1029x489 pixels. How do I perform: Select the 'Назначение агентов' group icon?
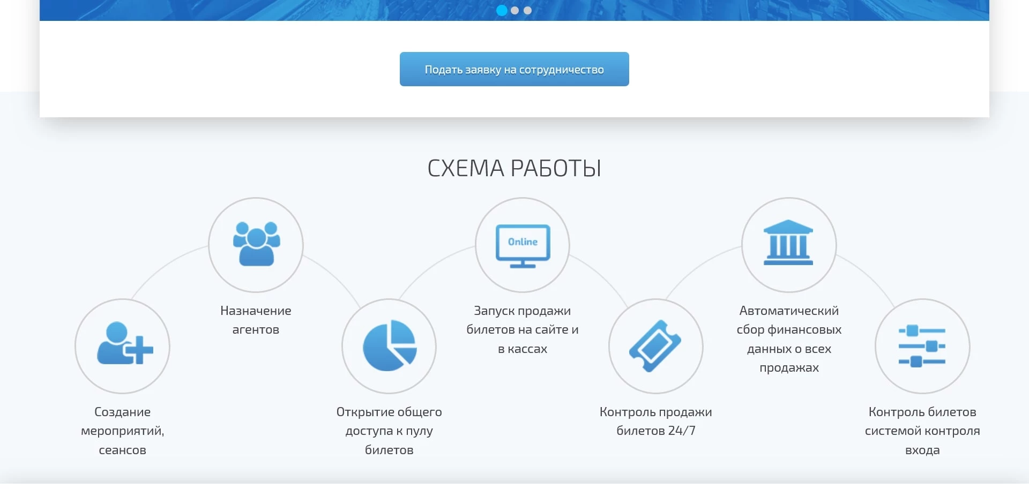coord(256,245)
